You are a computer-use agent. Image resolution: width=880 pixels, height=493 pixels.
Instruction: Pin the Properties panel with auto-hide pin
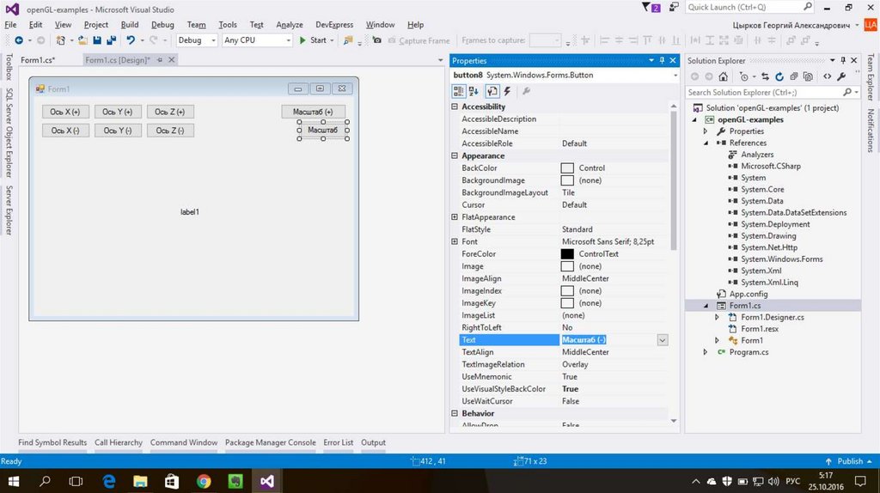[x=661, y=61]
